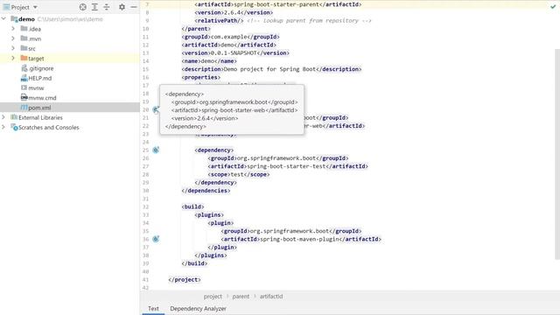Click the 'parent' breadcrumb

(x=241, y=297)
